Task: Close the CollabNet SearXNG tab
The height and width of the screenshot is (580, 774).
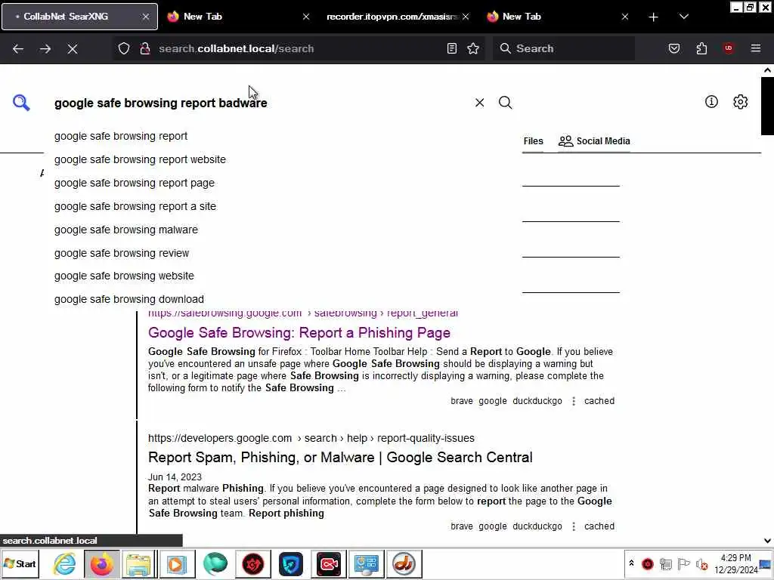Action: (x=146, y=17)
